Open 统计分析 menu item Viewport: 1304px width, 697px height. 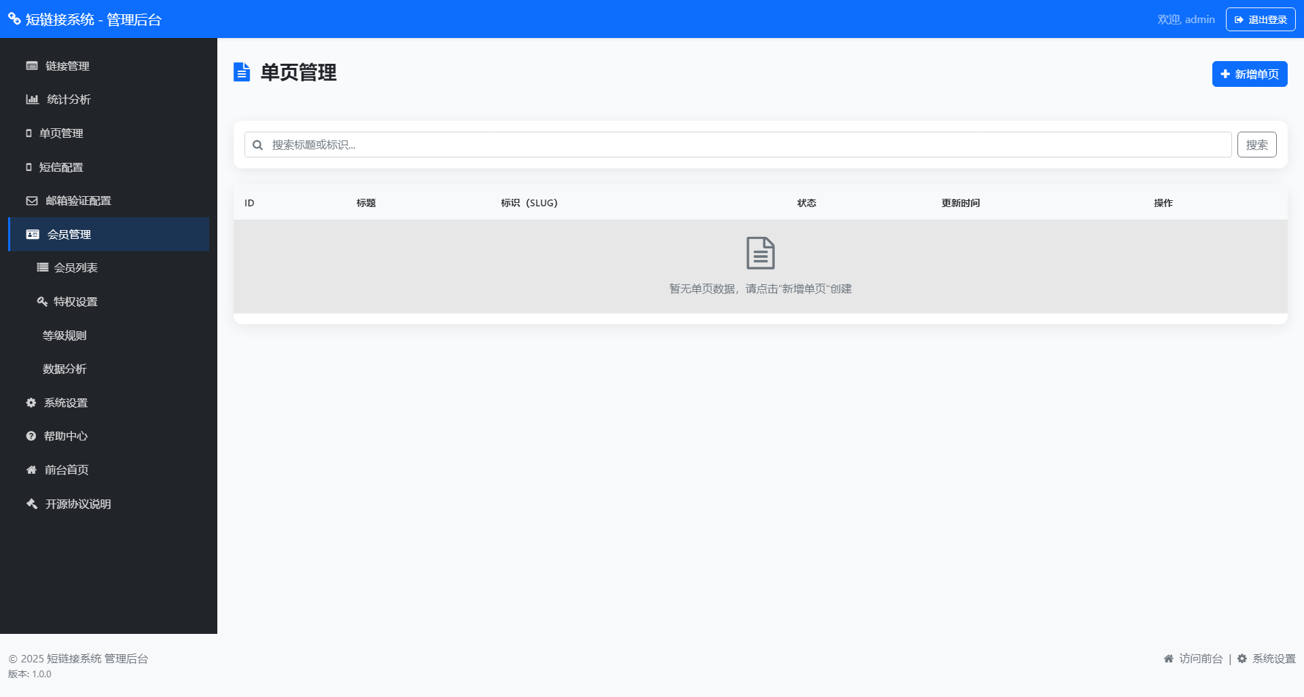click(109, 99)
